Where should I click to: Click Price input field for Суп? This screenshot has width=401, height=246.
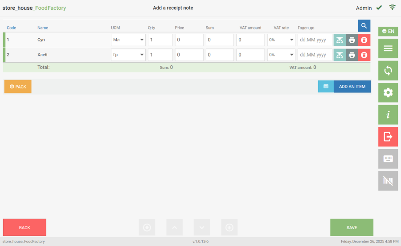[189, 40]
